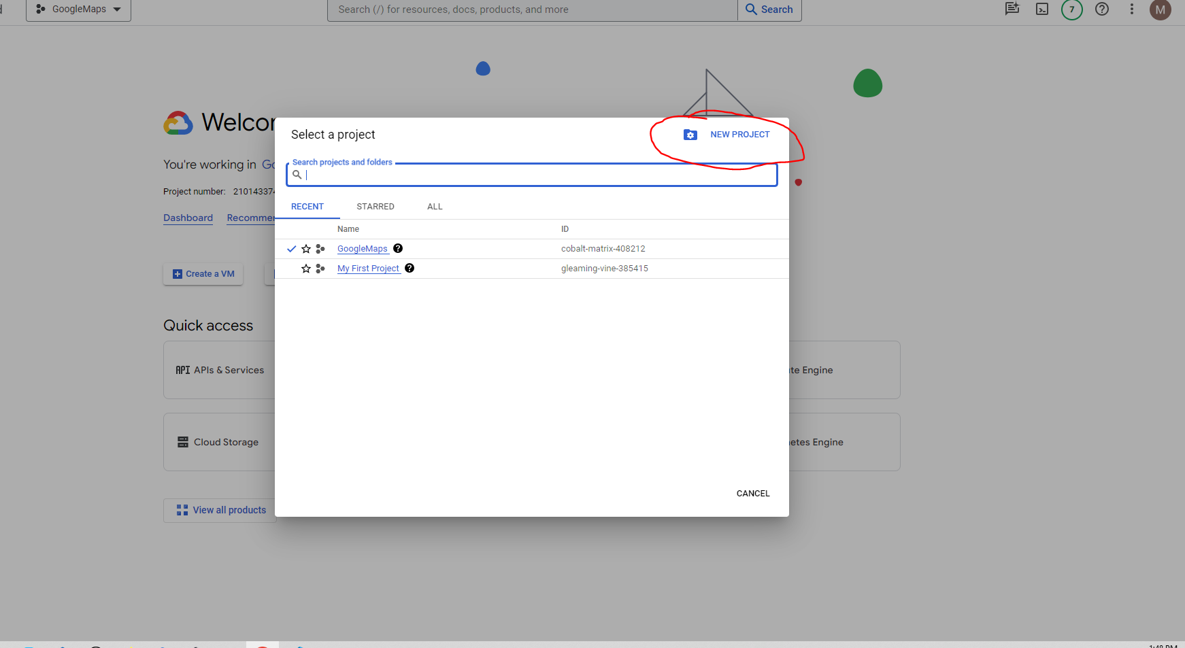Open the GoogleMaps project picker dropdown
The image size is (1185, 648).
78,10
